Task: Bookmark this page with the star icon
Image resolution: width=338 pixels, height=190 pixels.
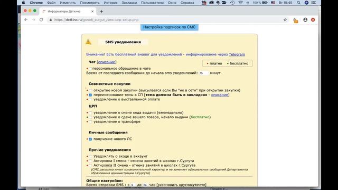Action: pos(285,20)
